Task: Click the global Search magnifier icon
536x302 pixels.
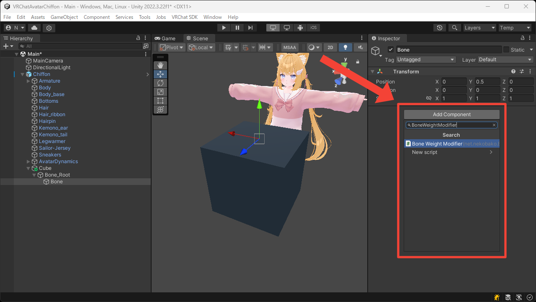Action: tap(454, 28)
